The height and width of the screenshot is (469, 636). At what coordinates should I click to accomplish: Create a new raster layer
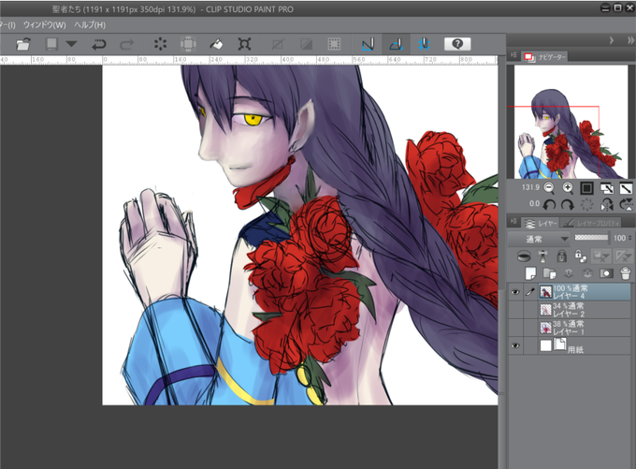coord(530,273)
